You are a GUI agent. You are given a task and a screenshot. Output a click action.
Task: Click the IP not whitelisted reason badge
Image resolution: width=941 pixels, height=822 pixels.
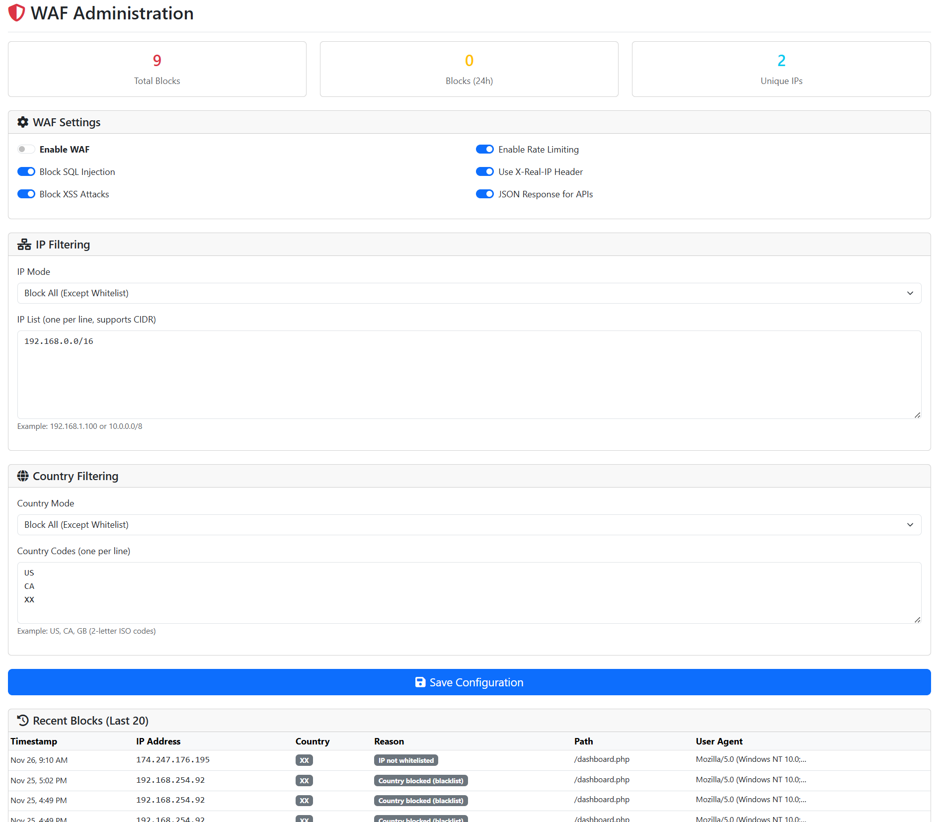pyautogui.click(x=406, y=760)
